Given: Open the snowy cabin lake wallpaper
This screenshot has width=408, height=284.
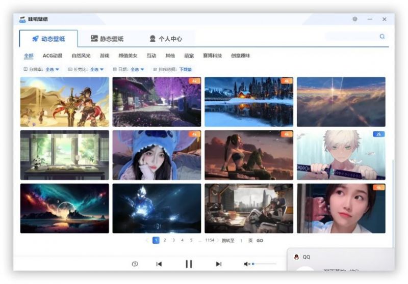Looking at the screenshot, I should pos(249,102).
